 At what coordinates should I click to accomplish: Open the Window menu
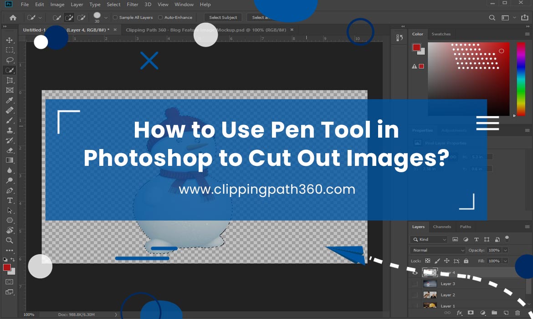pyautogui.click(x=184, y=5)
